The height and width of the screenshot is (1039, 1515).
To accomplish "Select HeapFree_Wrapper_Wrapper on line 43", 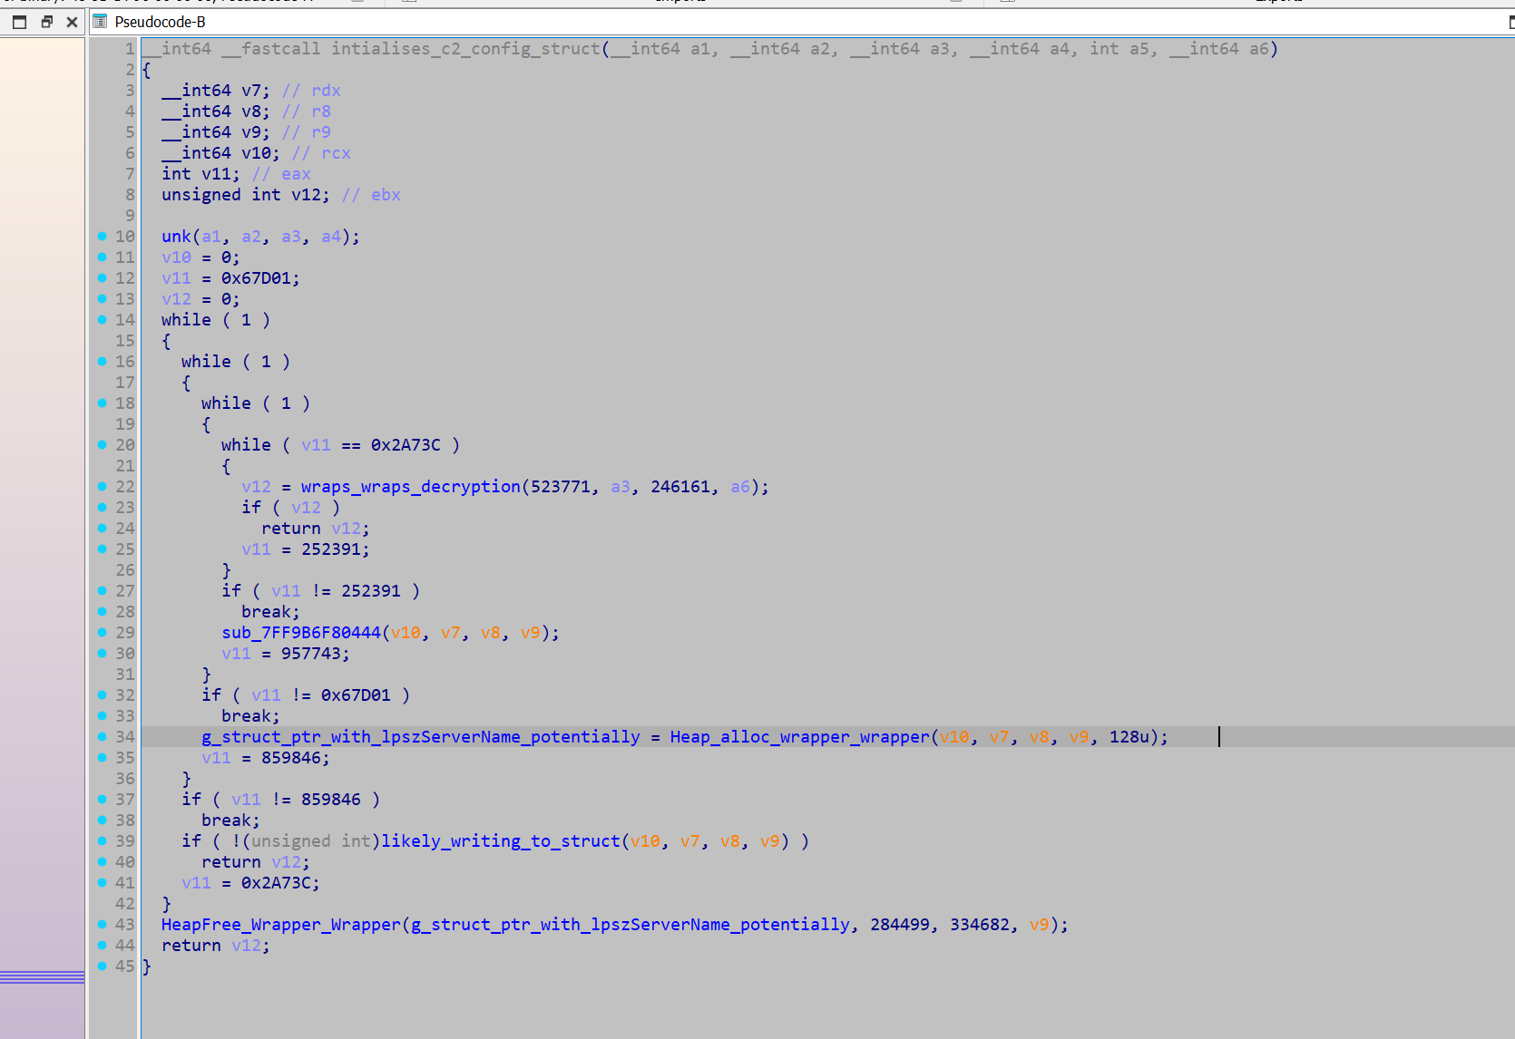I will coord(280,925).
